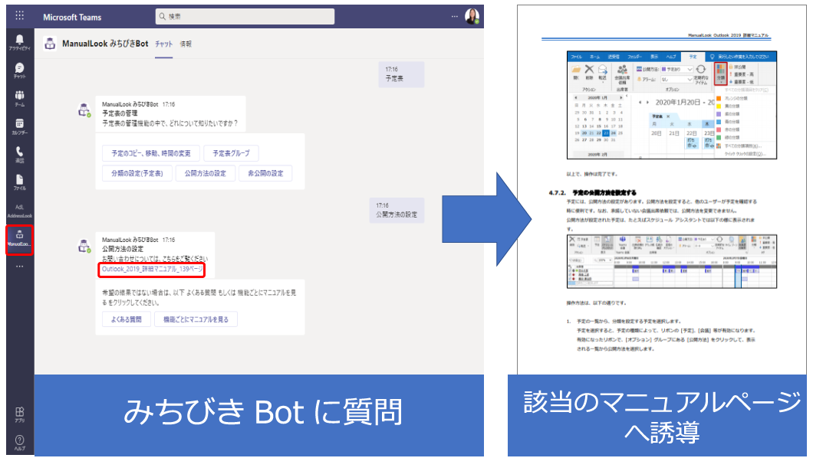Click the 公開方法の設定 option button

205,173
